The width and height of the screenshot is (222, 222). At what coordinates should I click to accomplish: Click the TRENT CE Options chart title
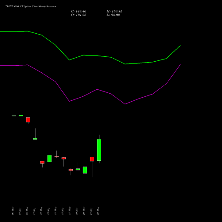(31, 6)
